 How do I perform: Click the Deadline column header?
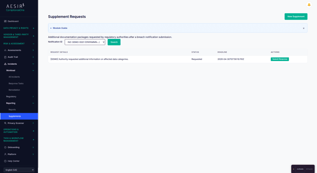coord(222,52)
